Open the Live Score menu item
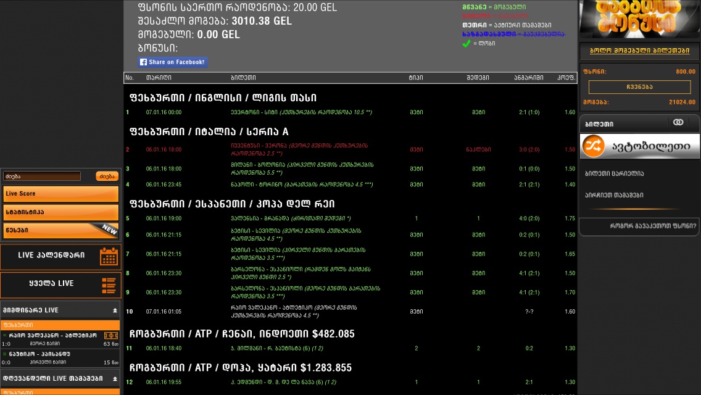Image resolution: width=701 pixels, height=395 pixels. click(61, 194)
